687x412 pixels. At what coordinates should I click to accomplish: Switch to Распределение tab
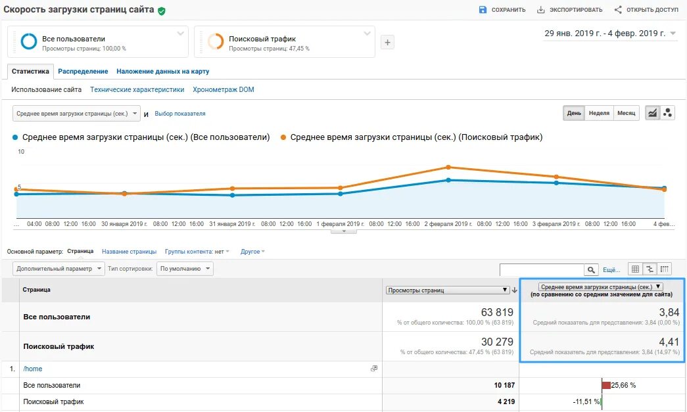83,72
